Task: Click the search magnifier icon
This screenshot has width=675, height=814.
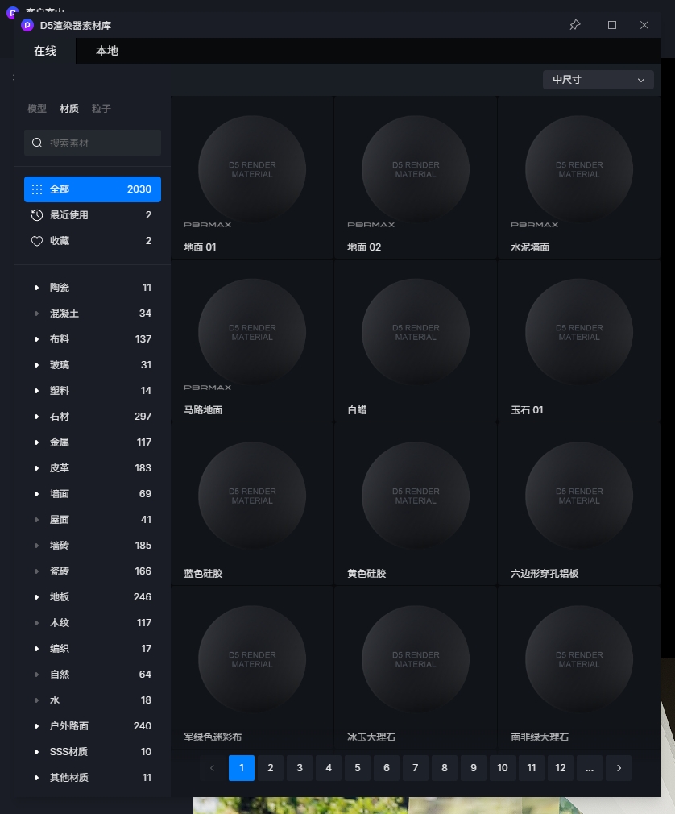Action: click(37, 143)
